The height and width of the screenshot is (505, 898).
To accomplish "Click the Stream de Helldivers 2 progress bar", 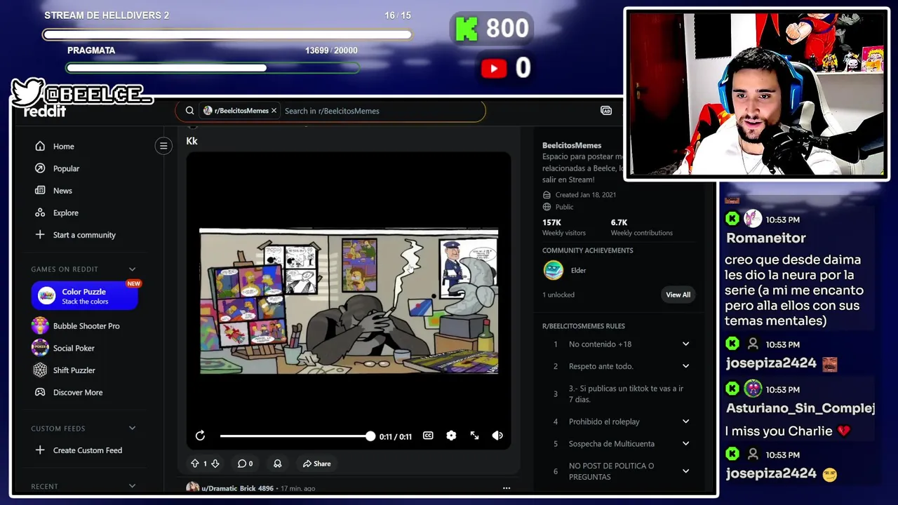I will (227, 34).
